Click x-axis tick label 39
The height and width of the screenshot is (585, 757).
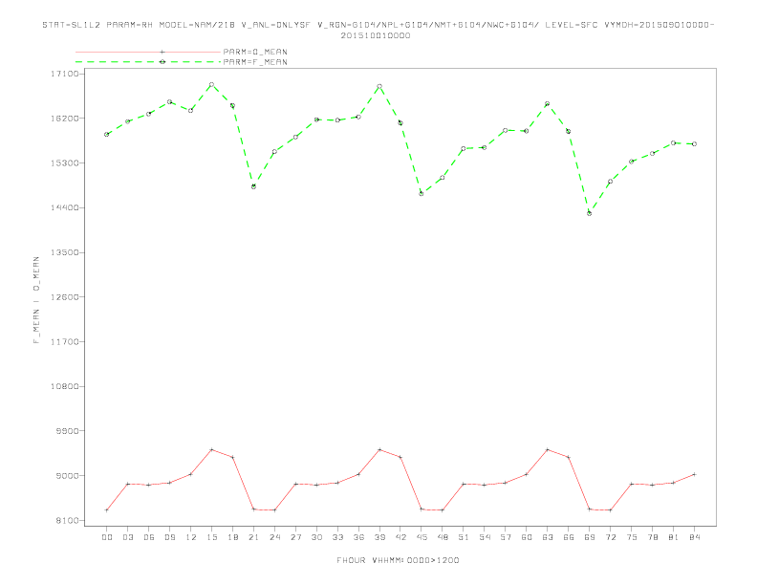click(x=379, y=537)
